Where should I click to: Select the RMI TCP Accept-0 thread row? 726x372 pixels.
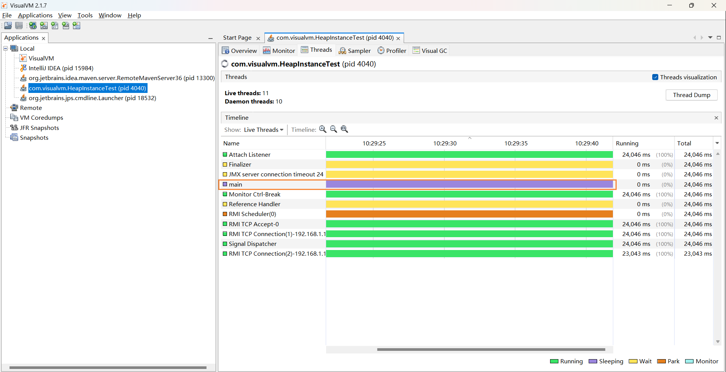pos(467,224)
